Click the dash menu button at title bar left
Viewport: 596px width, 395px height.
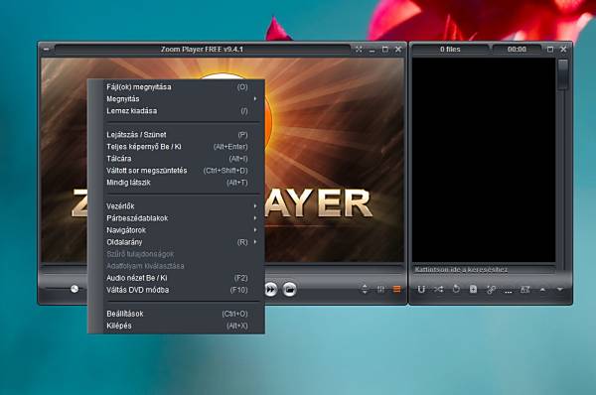click(46, 49)
